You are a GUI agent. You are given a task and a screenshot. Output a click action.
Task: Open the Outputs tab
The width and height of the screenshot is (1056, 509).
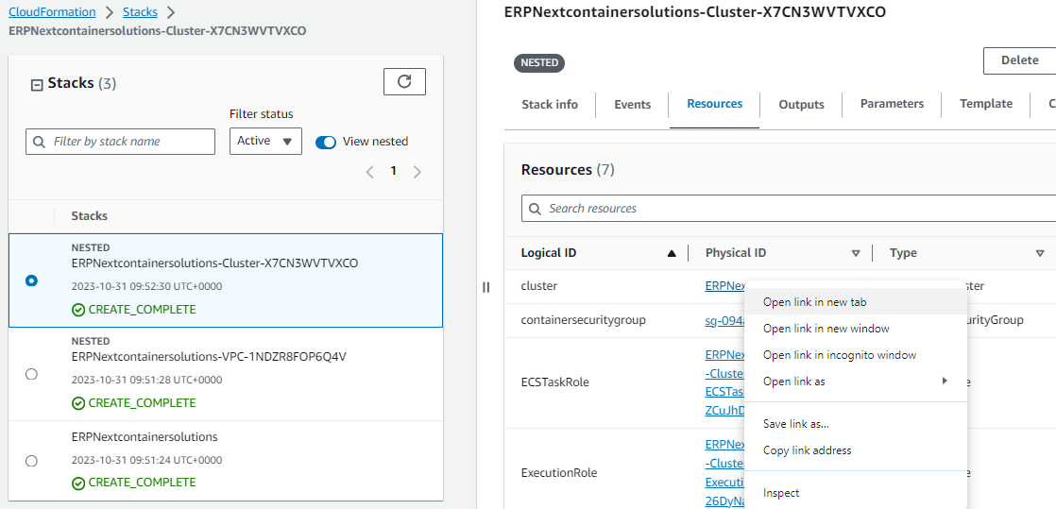point(801,105)
